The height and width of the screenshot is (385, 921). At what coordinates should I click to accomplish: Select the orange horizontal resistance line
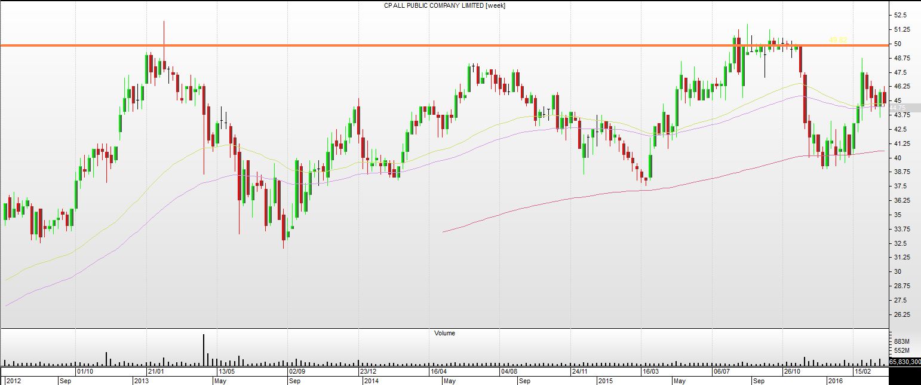pyautogui.click(x=444, y=45)
